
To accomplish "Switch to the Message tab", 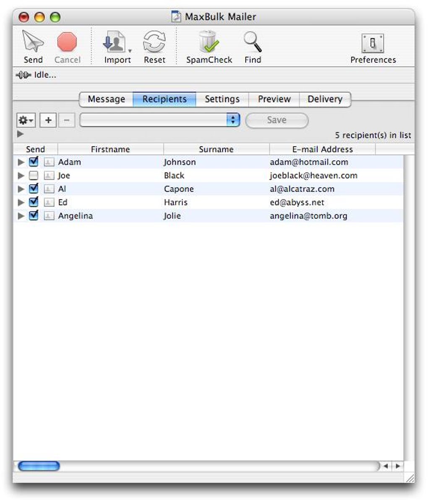I will tap(107, 99).
